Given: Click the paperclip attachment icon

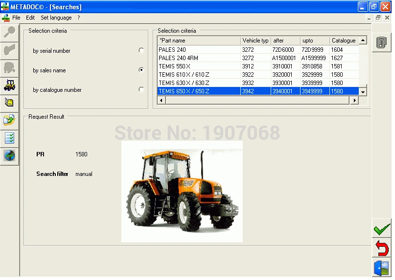Looking at the screenshot, I should point(381,43).
